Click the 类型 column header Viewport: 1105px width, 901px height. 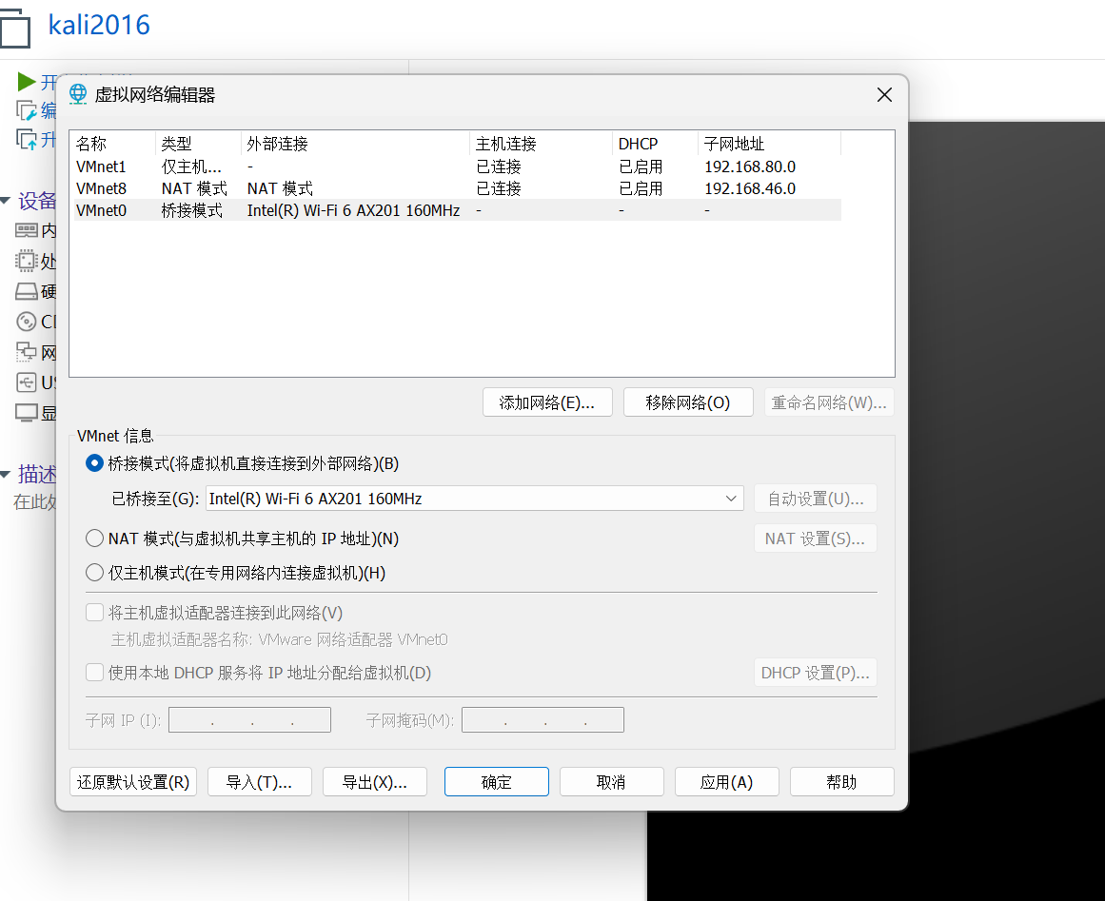[x=198, y=144]
